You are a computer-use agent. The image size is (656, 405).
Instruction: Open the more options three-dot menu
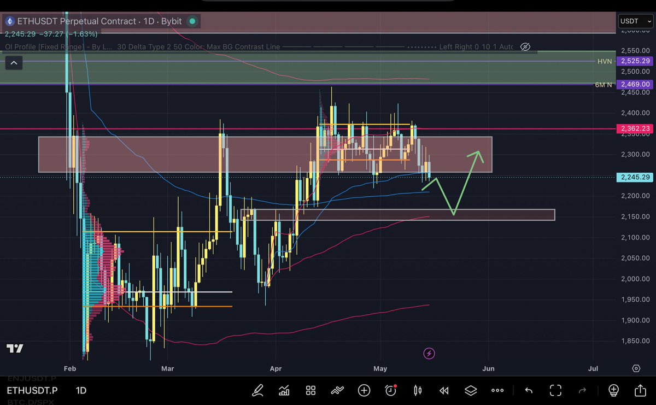497,390
